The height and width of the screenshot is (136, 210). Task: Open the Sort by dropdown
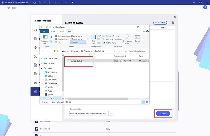pos(93,39)
